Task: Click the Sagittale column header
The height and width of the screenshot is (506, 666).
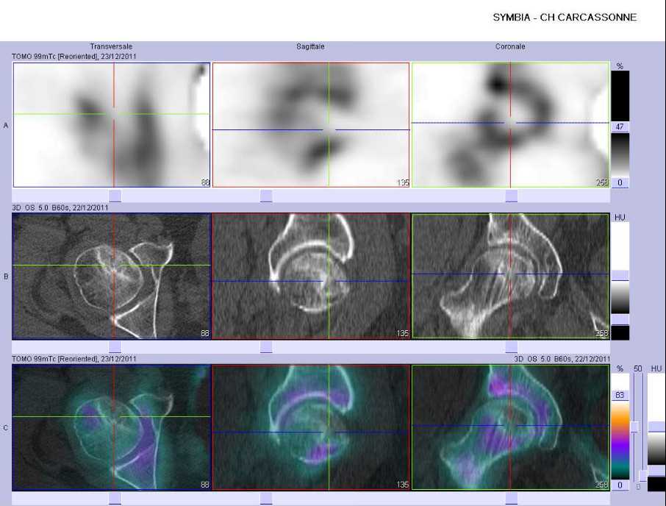Action: click(310, 46)
